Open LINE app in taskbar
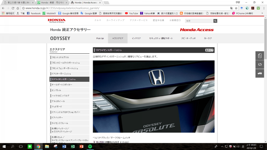The height and width of the screenshot is (150, 267). (30, 146)
